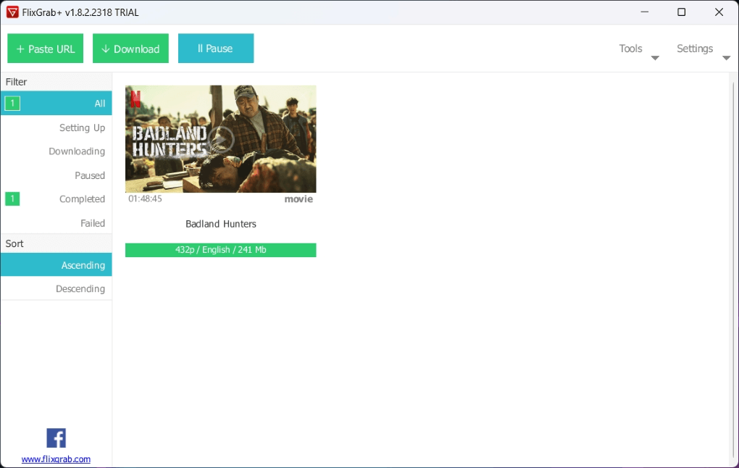
Task: Pause downloads with the Pause button
Action: pyautogui.click(x=216, y=49)
